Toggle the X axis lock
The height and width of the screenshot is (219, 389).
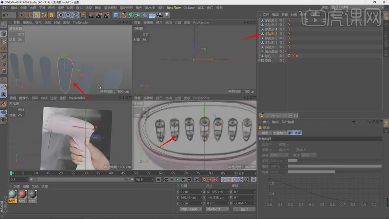click(x=61, y=15)
